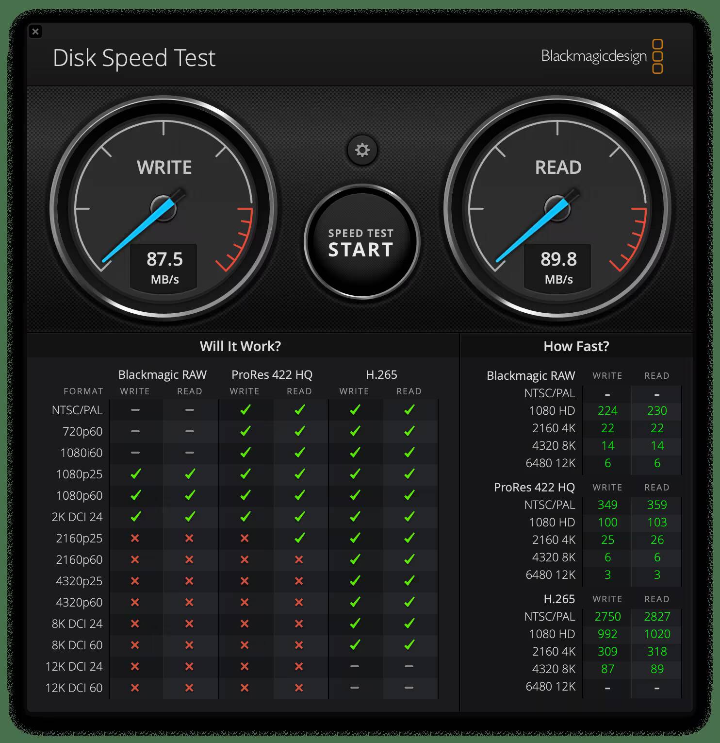720x743 pixels.
Task: Click the "How Fast?" heading
Action: click(x=576, y=346)
